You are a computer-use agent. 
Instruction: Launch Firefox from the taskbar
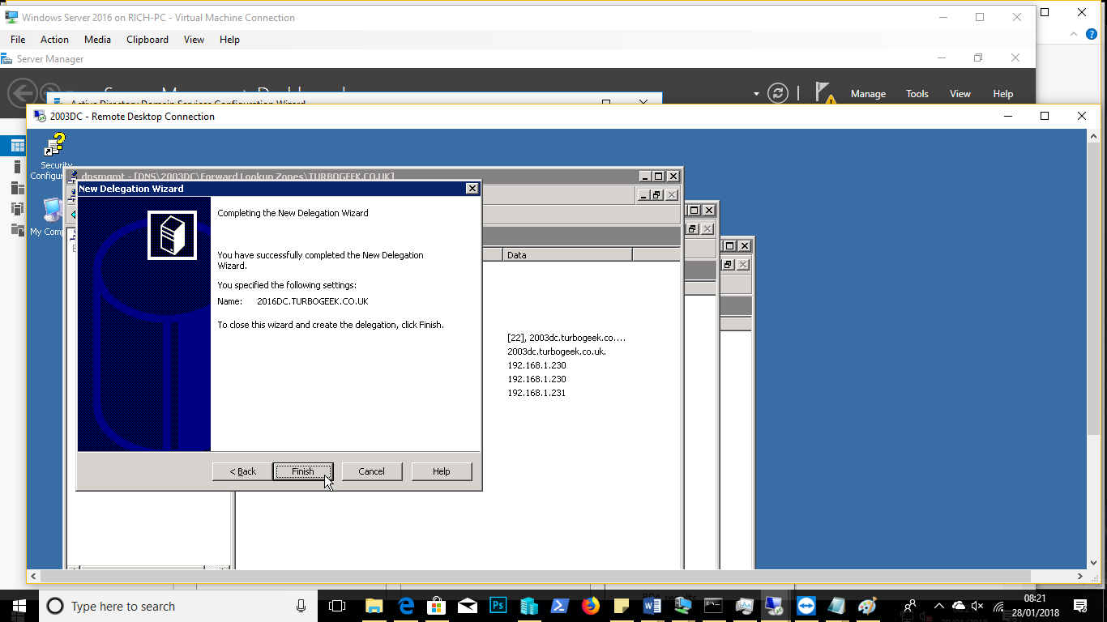coord(591,606)
